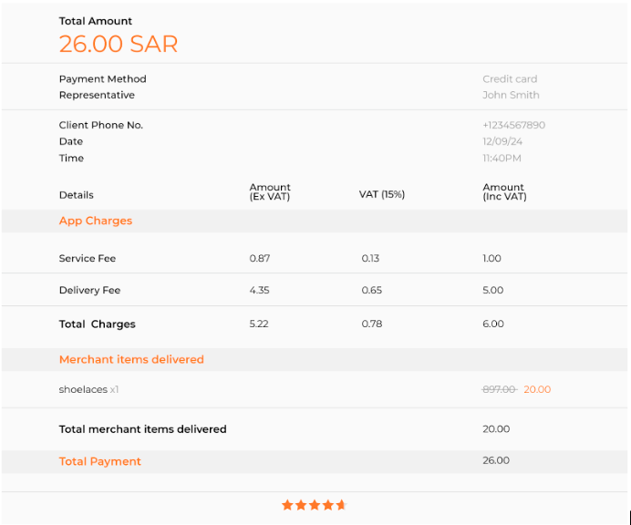Click the Service Fee row label

coord(88,258)
